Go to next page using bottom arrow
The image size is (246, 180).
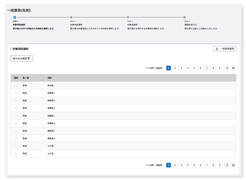pos(227,165)
